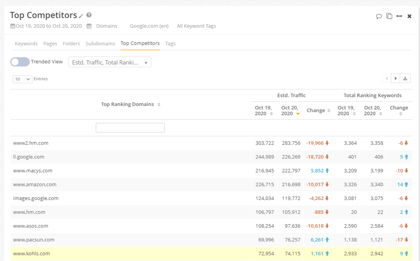Click the 1,161 traffic change value

pos(317,253)
